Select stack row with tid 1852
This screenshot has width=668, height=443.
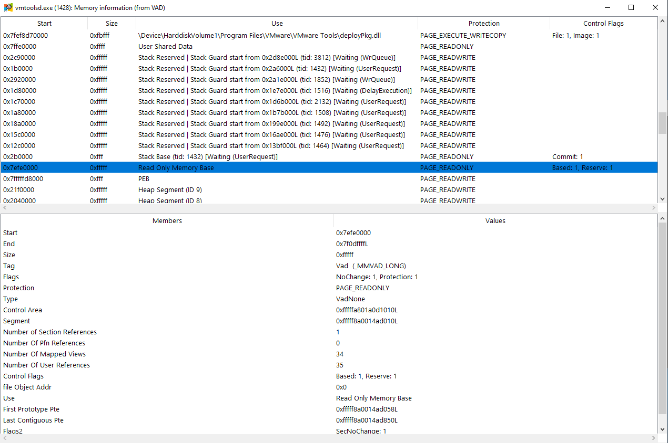[329, 80]
